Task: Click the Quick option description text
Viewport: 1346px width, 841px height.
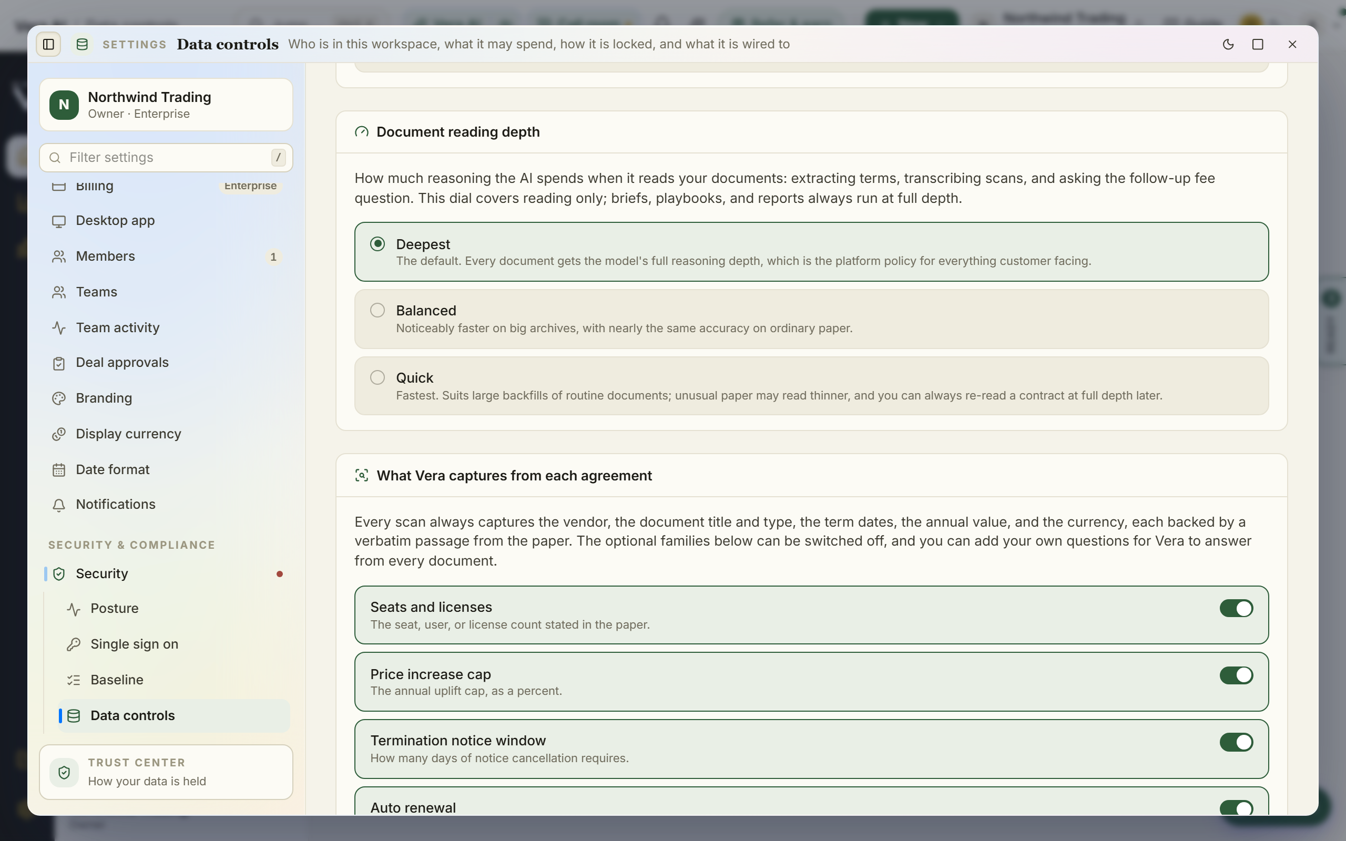Action: (779, 395)
